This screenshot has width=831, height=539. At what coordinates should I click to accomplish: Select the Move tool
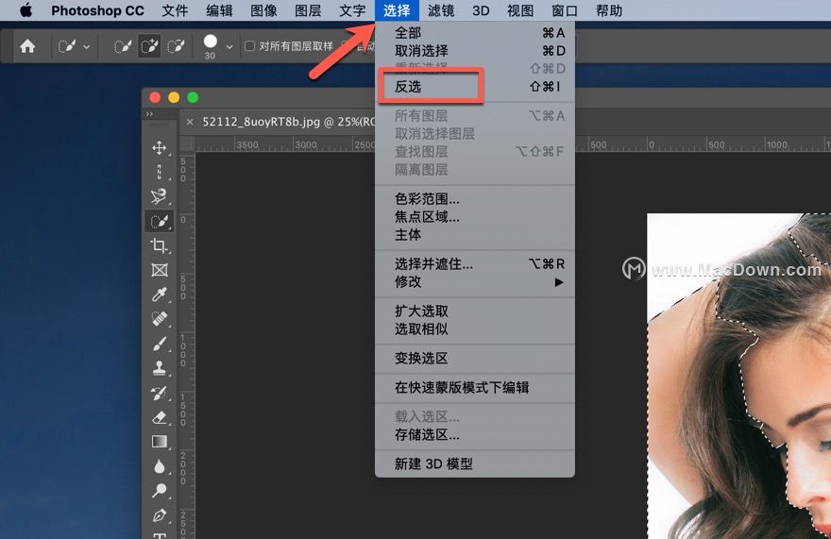tap(159, 148)
